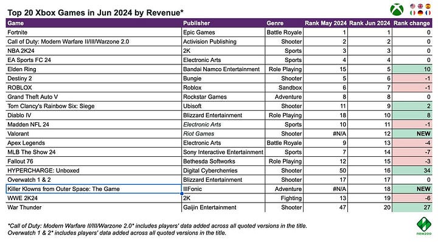Select the 'Valorant' game cell
438x242 pixels.
click(x=94, y=134)
